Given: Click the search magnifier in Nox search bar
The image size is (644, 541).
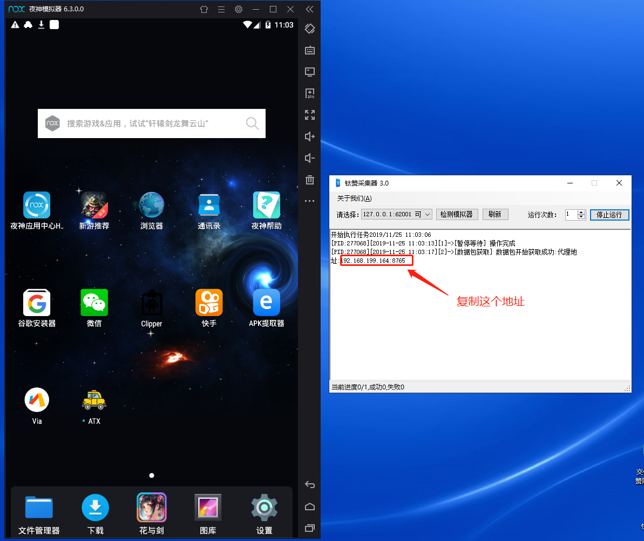Looking at the screenshot, I should coord(252,123).
